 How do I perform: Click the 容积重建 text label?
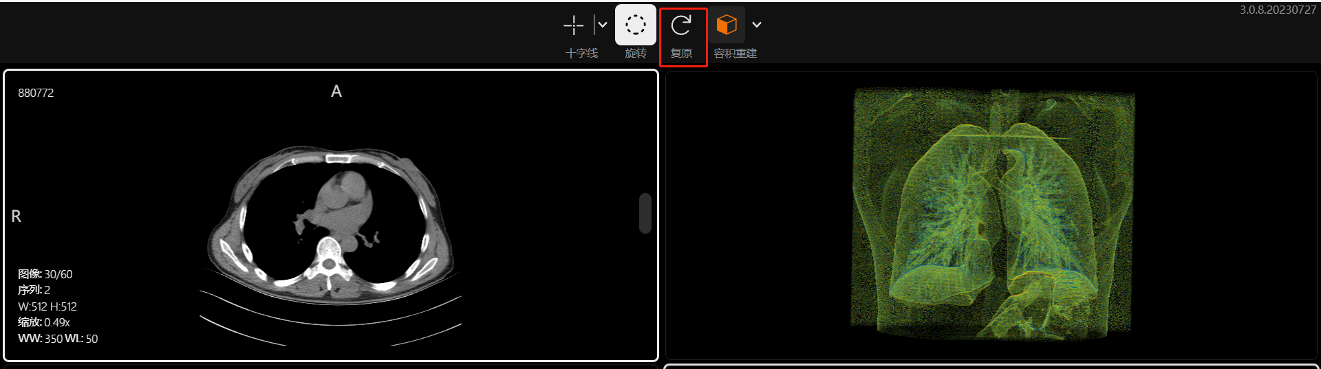click(735, 53)
